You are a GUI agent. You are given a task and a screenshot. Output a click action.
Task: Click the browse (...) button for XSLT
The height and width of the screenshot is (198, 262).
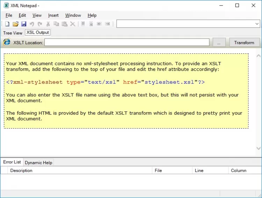pos(219,42)
